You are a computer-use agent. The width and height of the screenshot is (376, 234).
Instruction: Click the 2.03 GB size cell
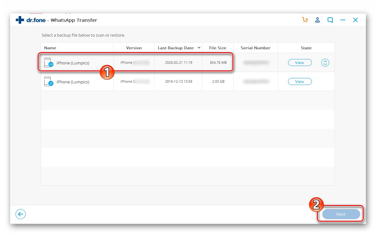(x=218, y=81)
